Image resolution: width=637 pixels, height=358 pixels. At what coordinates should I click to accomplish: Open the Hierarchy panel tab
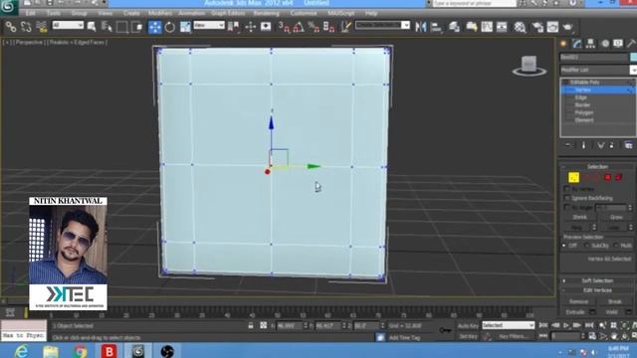590,44
